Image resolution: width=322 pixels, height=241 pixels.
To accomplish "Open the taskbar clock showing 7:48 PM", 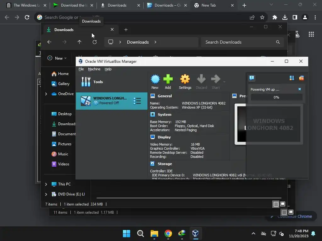I will pos(299,233).
